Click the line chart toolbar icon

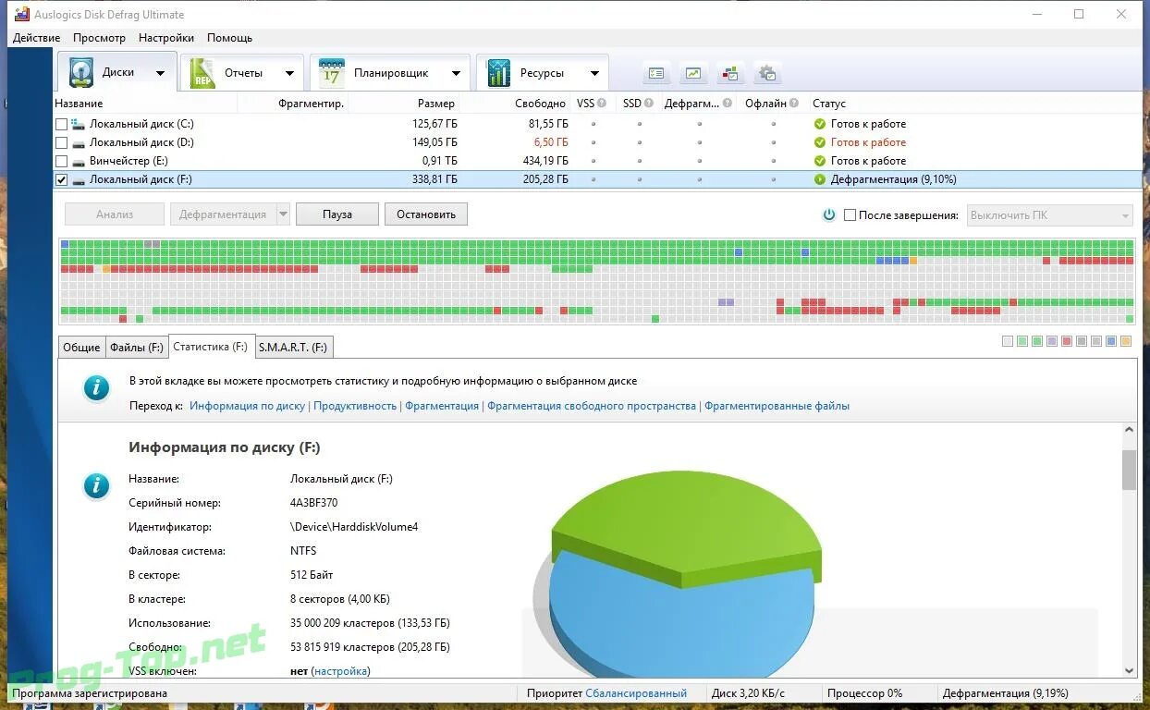coord(693,73)
